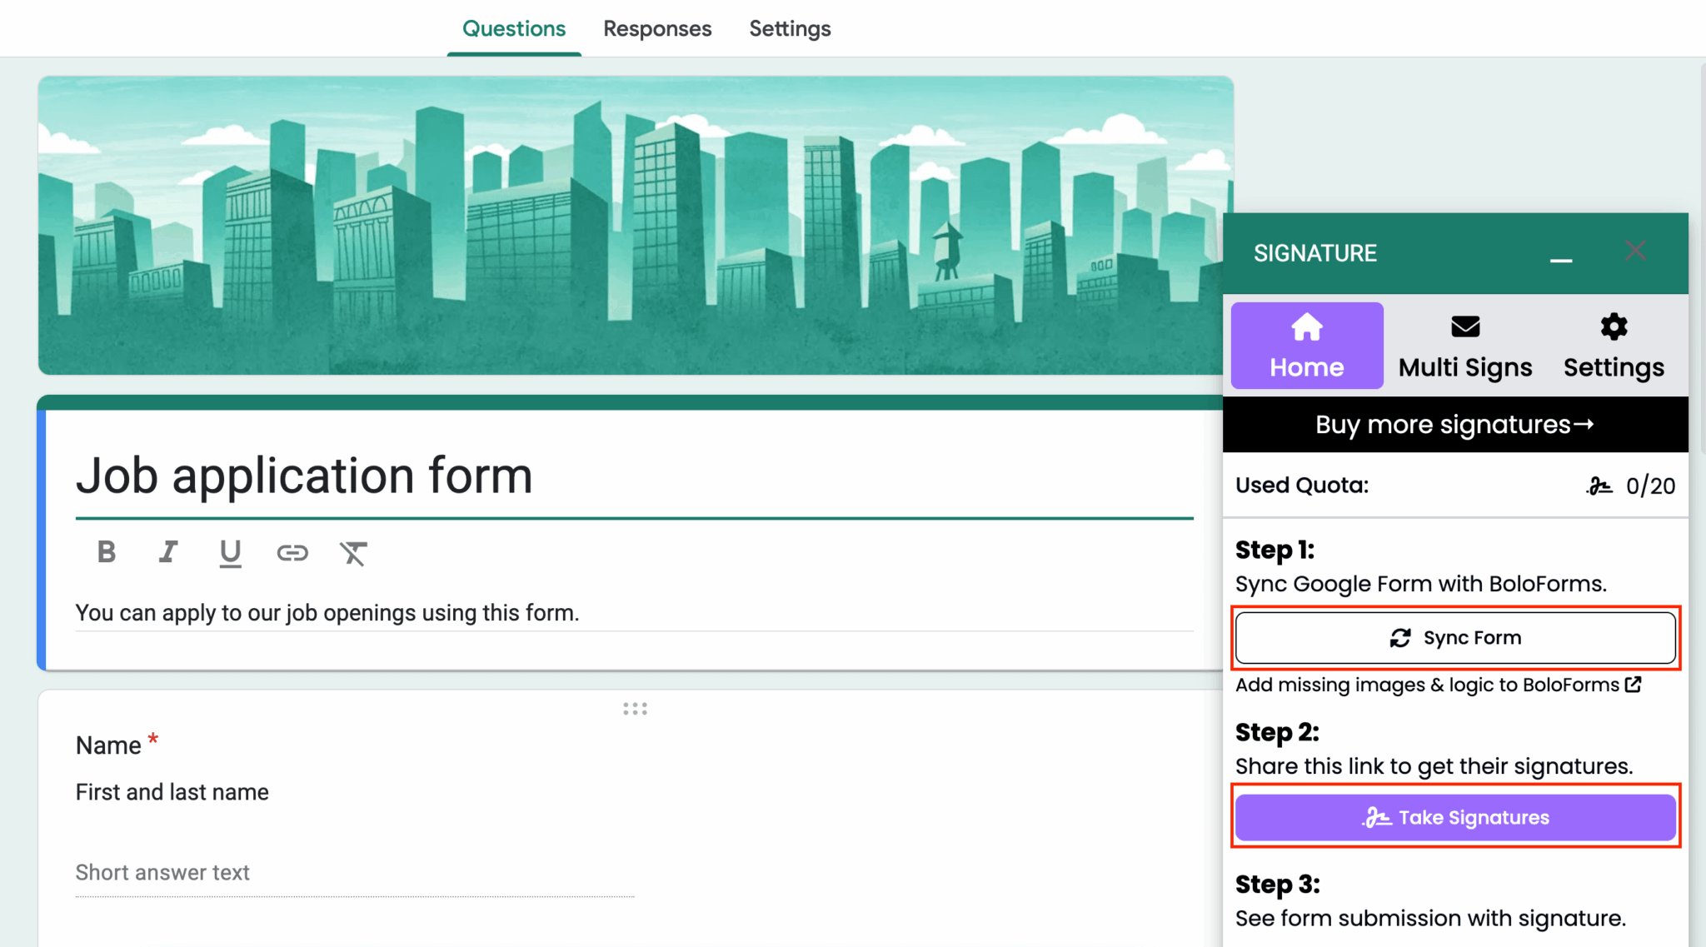Sync the Google Form with BoloForms
1706x947 pixels.
click(x=1454, y=637)
